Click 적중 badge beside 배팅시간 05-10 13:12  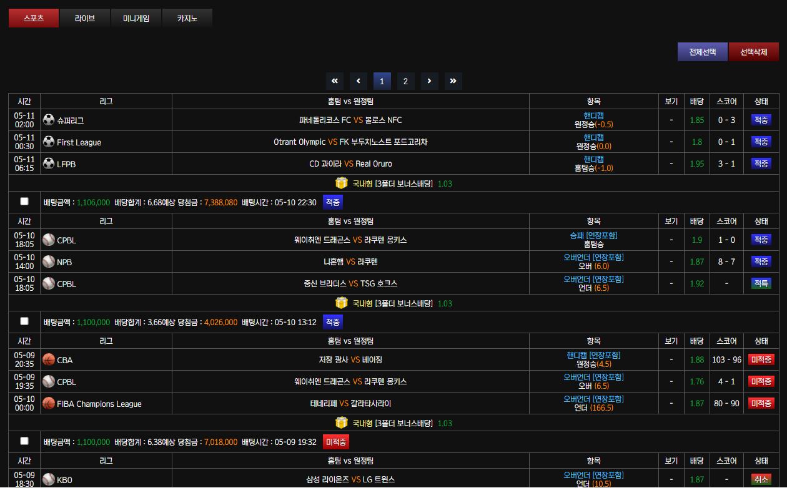[333, 322]
